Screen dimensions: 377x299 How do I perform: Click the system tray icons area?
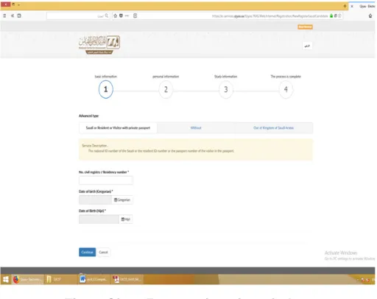tap(365, 280)
